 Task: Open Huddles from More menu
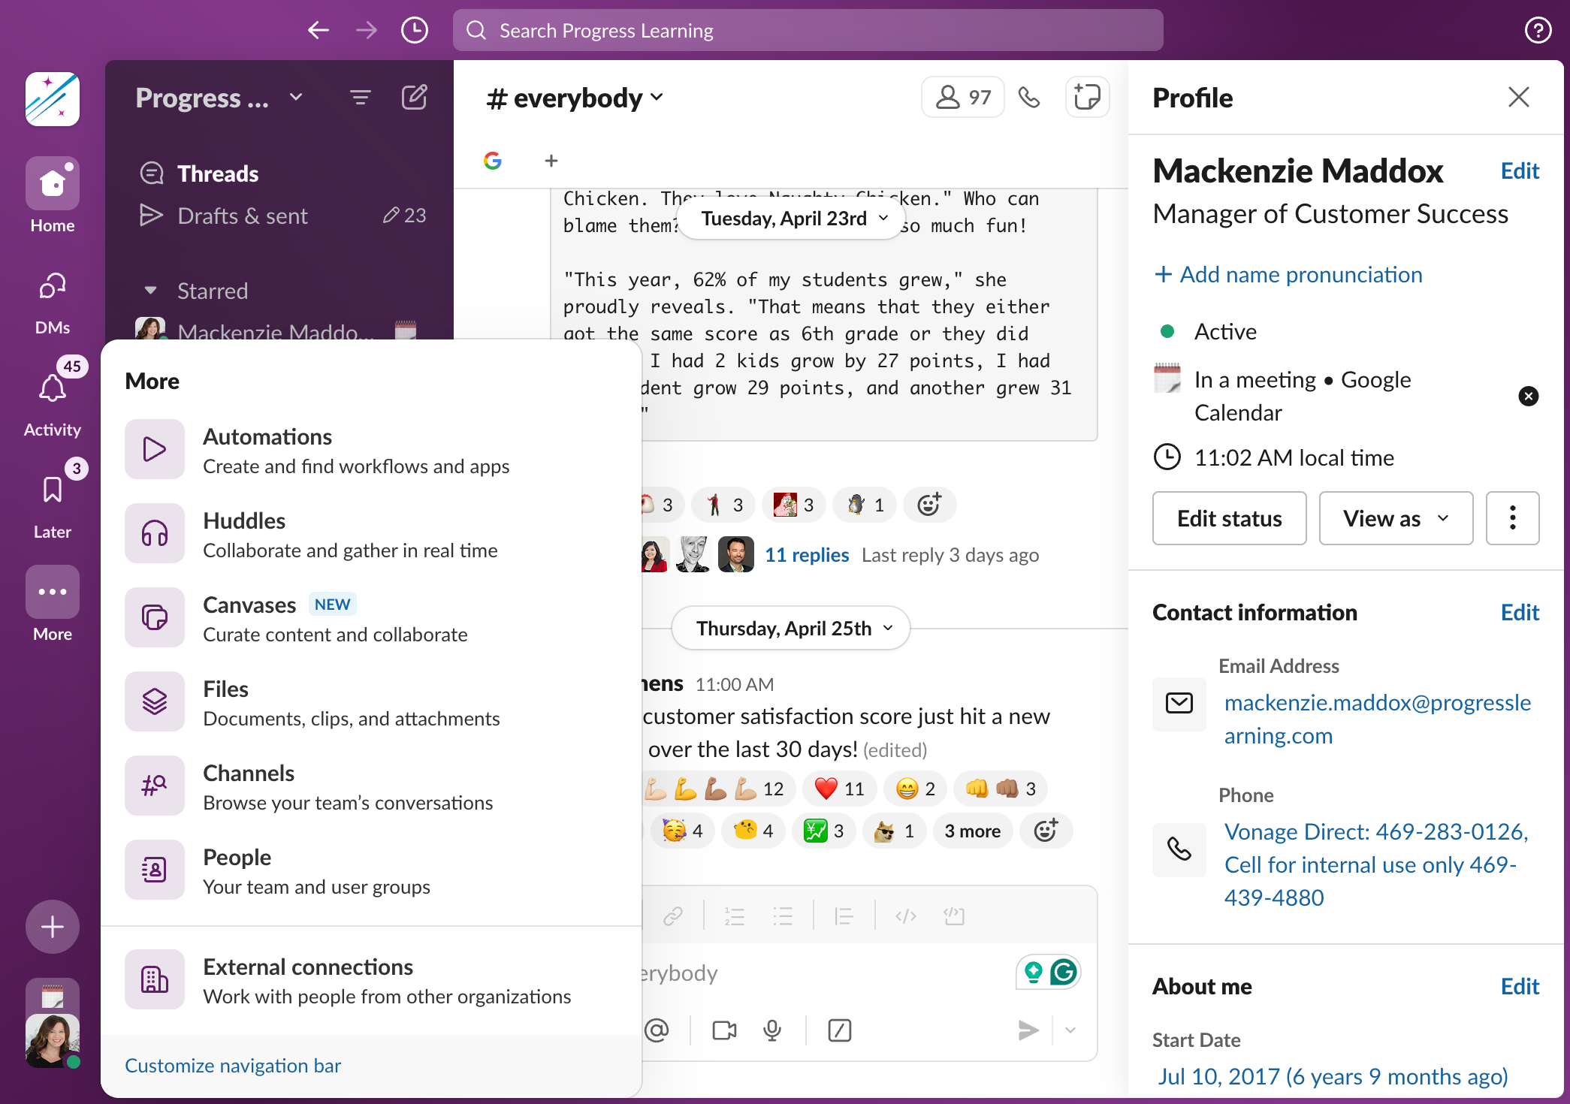pos(371,533)
